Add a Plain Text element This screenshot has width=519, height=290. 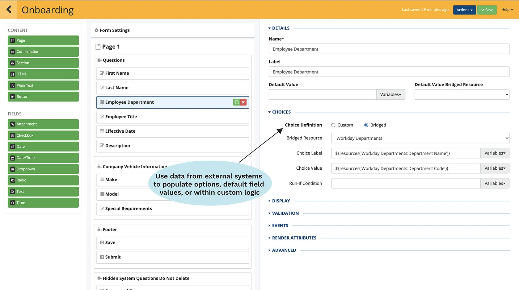(43, 85)
